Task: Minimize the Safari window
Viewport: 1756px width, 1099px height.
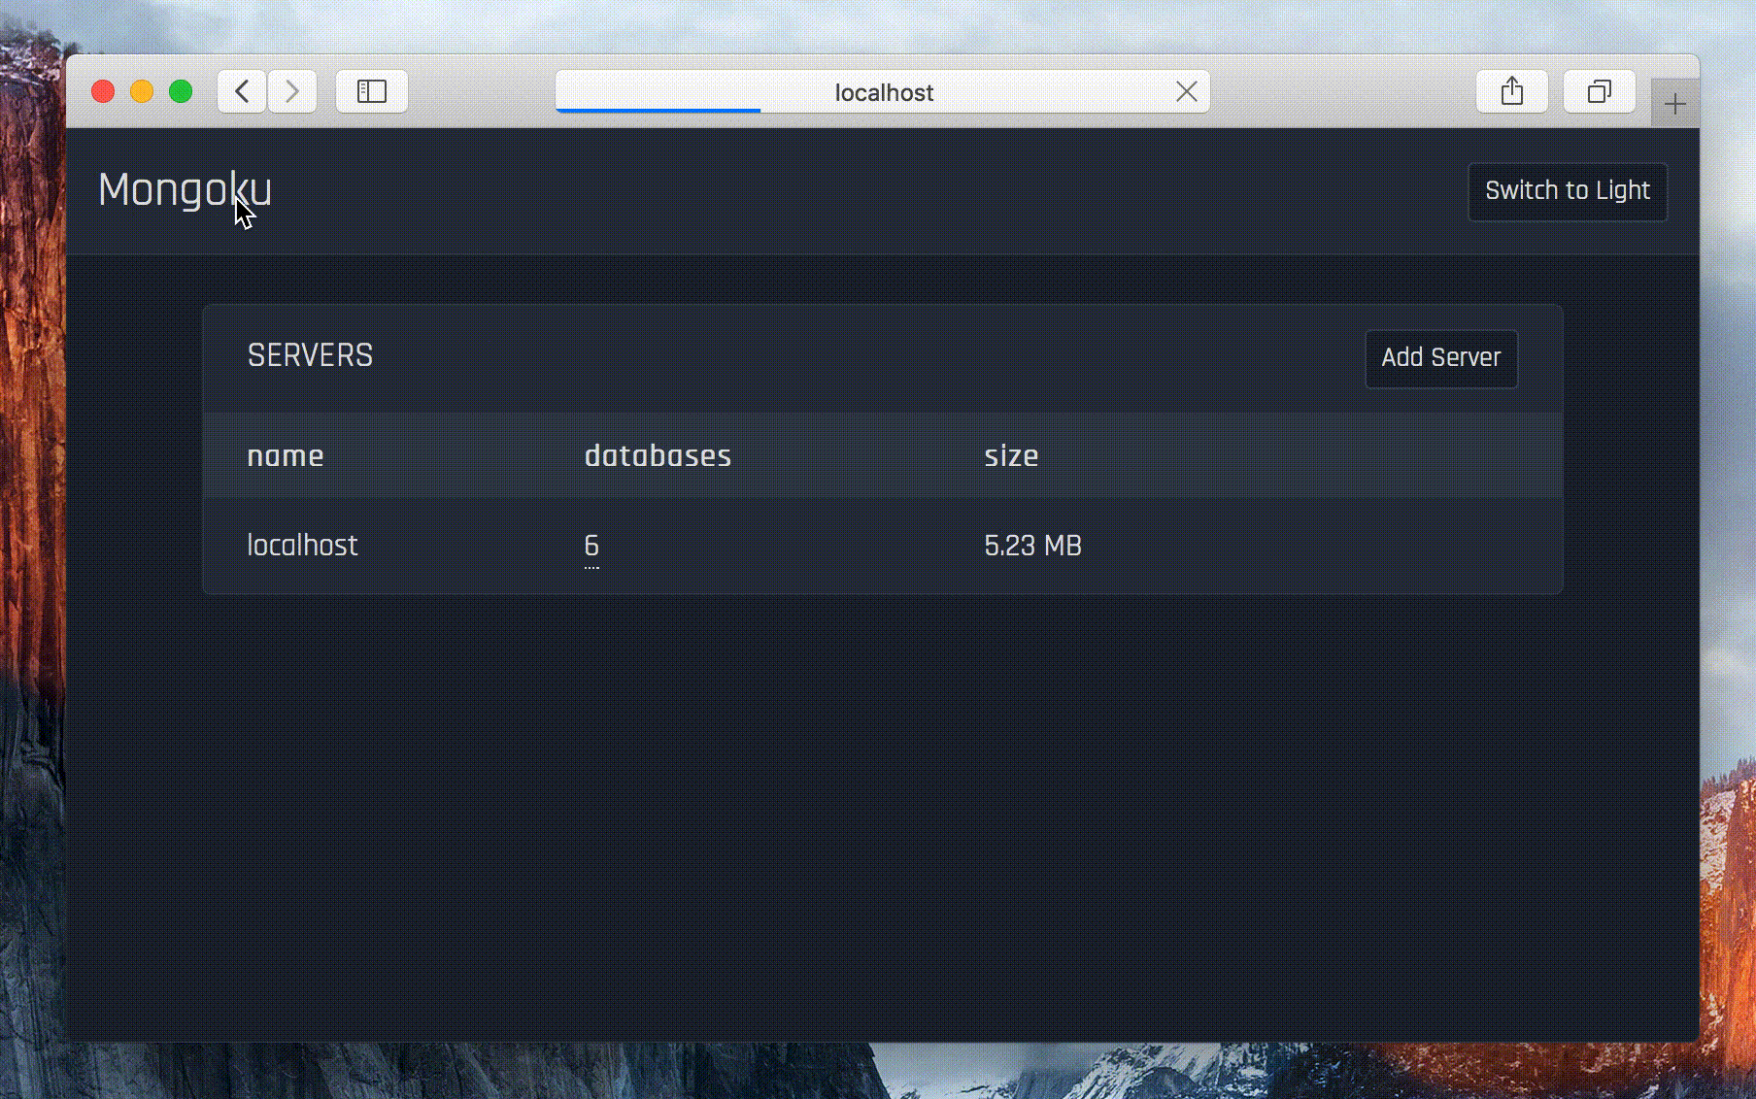Action: pyautogui.click(x=142, y=91)
